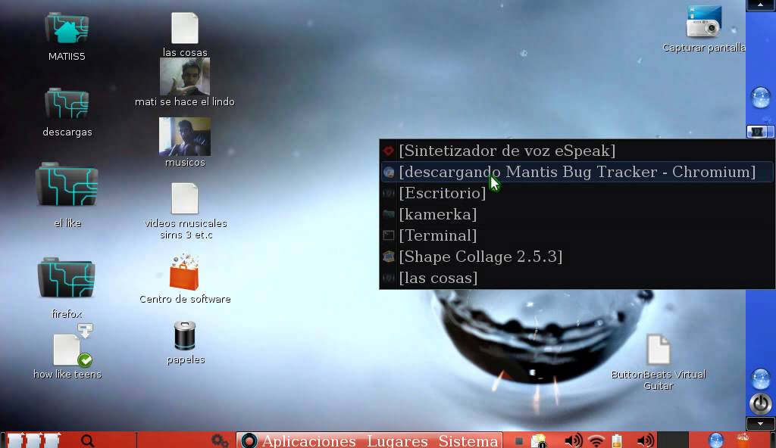Open the Wi-Fi network indicator
Viewport: 776px width, 448px height.
[x=596, y=440]
